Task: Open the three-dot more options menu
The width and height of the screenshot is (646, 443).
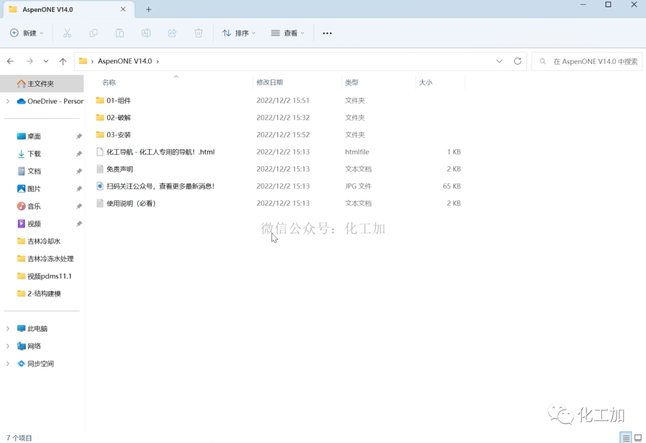Action: click(327, 33)
